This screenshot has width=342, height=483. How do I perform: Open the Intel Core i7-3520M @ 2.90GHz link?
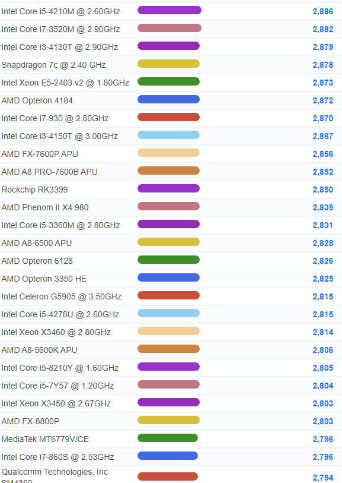60,29
